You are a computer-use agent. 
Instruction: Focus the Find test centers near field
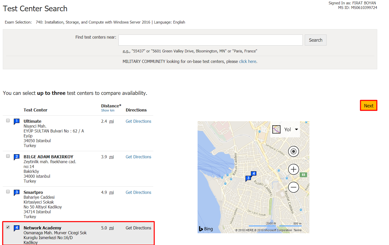point(210,40)
